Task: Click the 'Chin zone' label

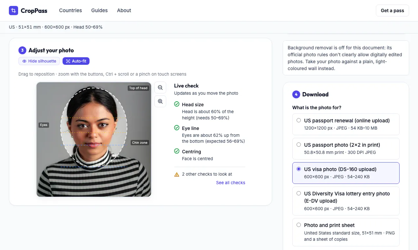Action: click(x=140, y=143)
